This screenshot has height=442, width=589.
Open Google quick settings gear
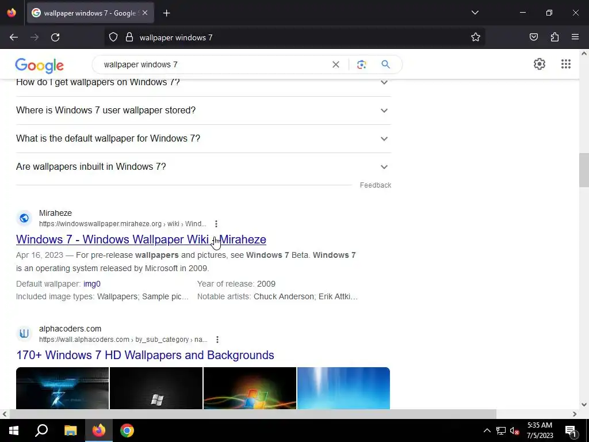tap(540, 64)
